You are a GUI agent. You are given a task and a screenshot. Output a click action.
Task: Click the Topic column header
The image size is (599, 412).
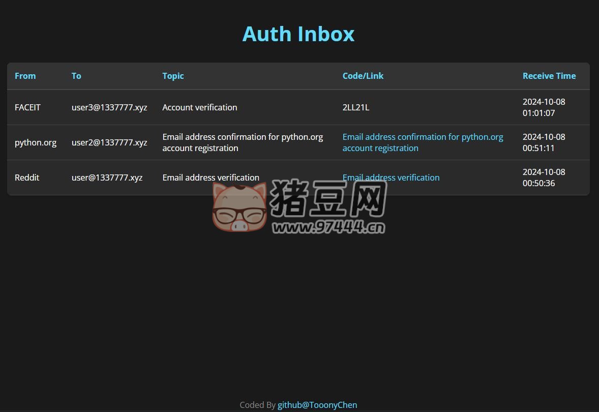pos(173,76)
